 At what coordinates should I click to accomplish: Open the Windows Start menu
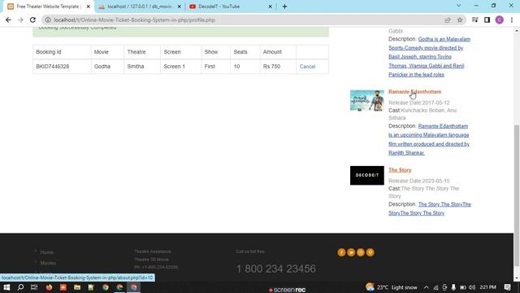click(x=6, y=287)
